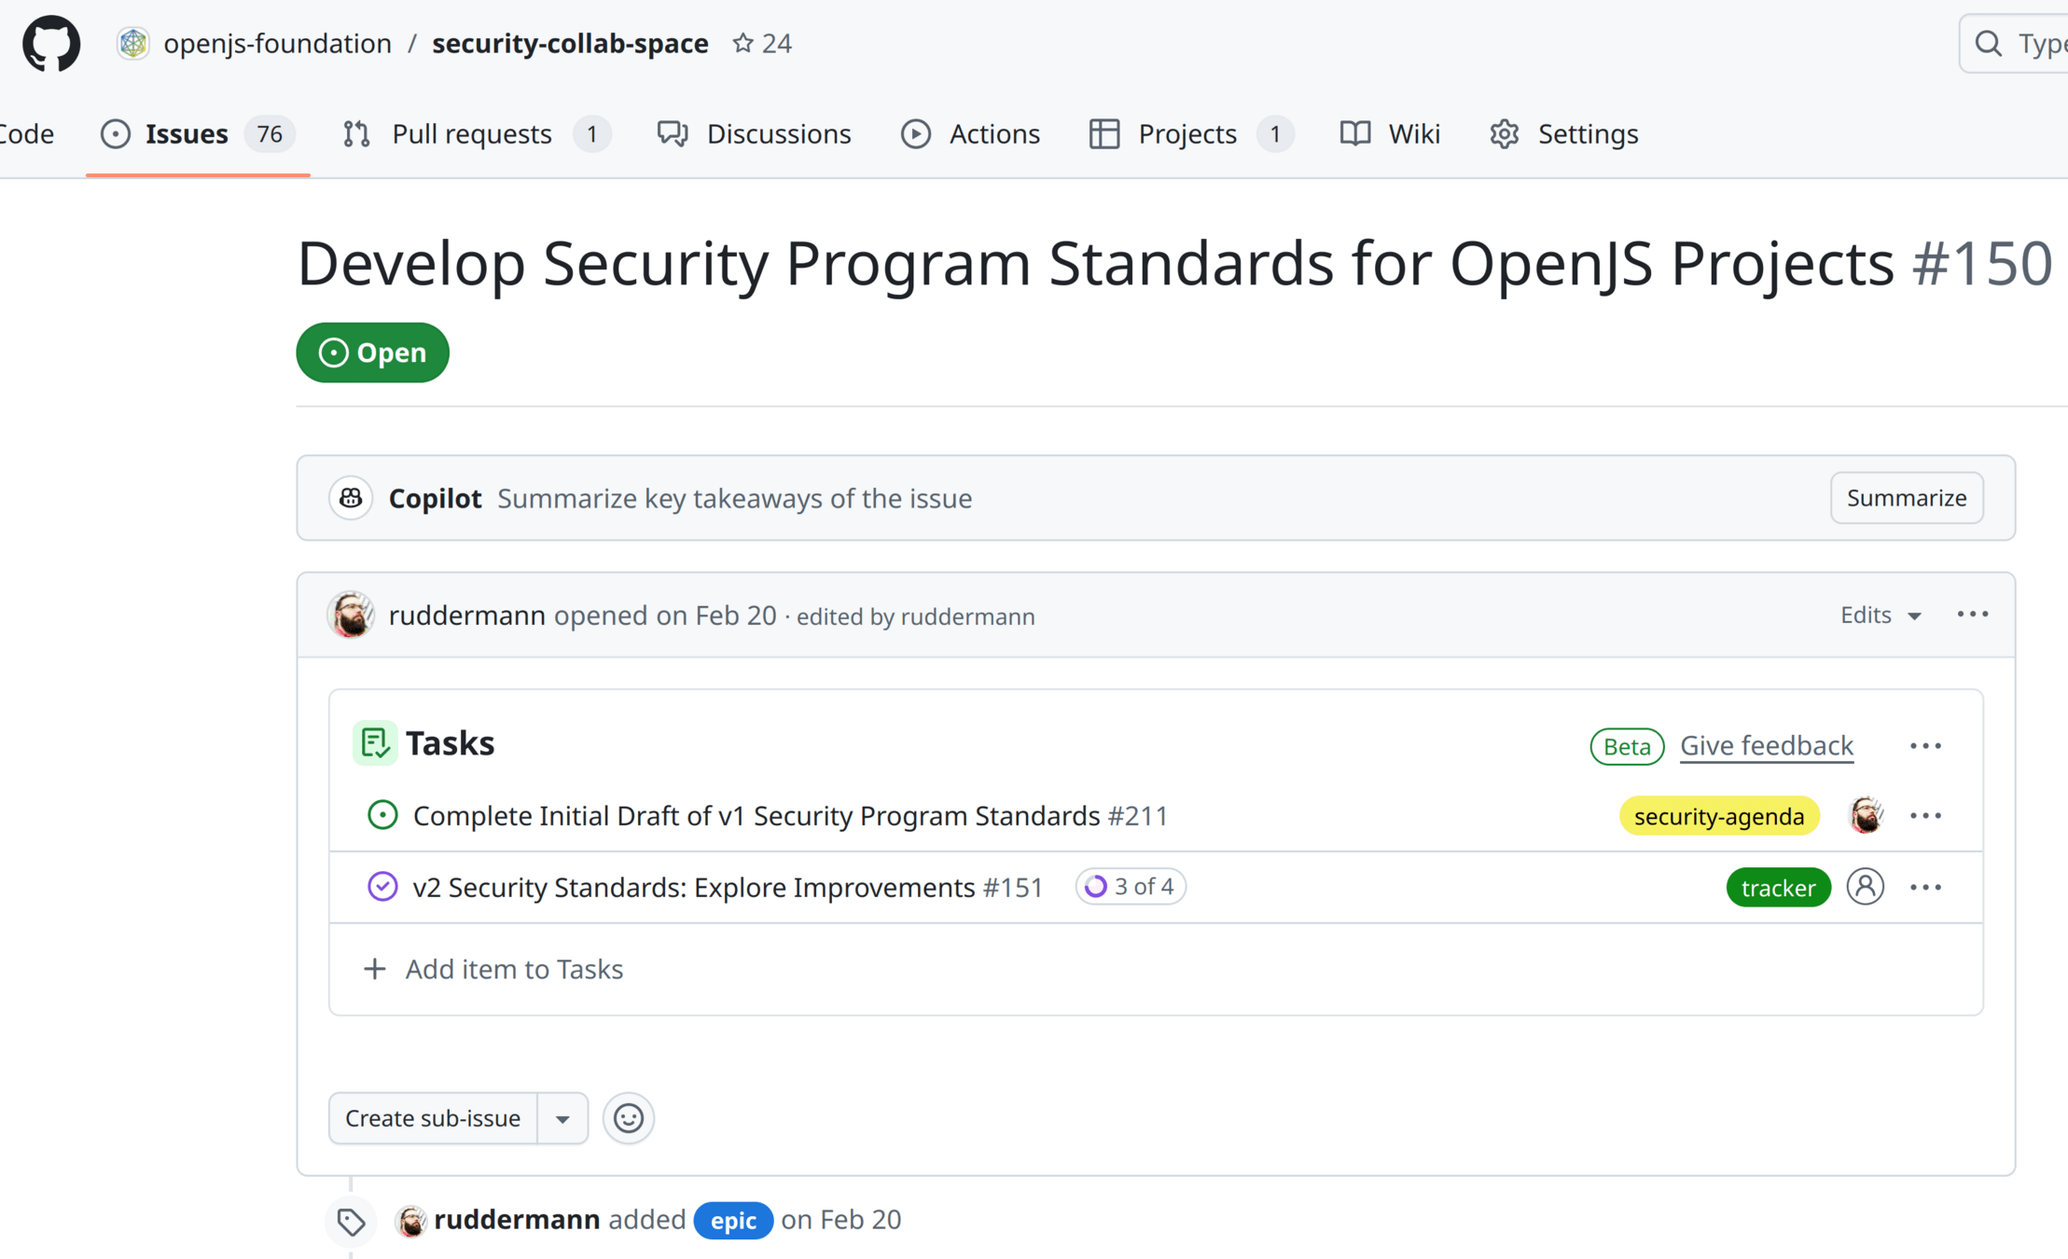Star the repository with star icon
This screenshot has width=2068, height=1259.
click(x=743, y=43)
